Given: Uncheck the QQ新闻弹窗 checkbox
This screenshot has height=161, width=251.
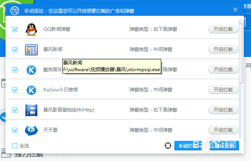Looking at the screenshot, I should pyautogui.click(x=15, y=29).
